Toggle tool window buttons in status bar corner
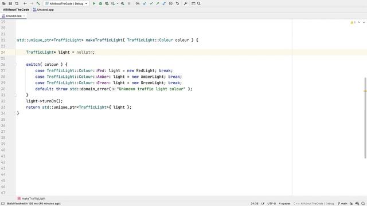The image size is (367, 206). click(x=3, y=204)
